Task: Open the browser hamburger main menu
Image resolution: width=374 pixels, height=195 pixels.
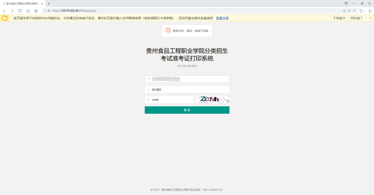Action: pos(370,11)
